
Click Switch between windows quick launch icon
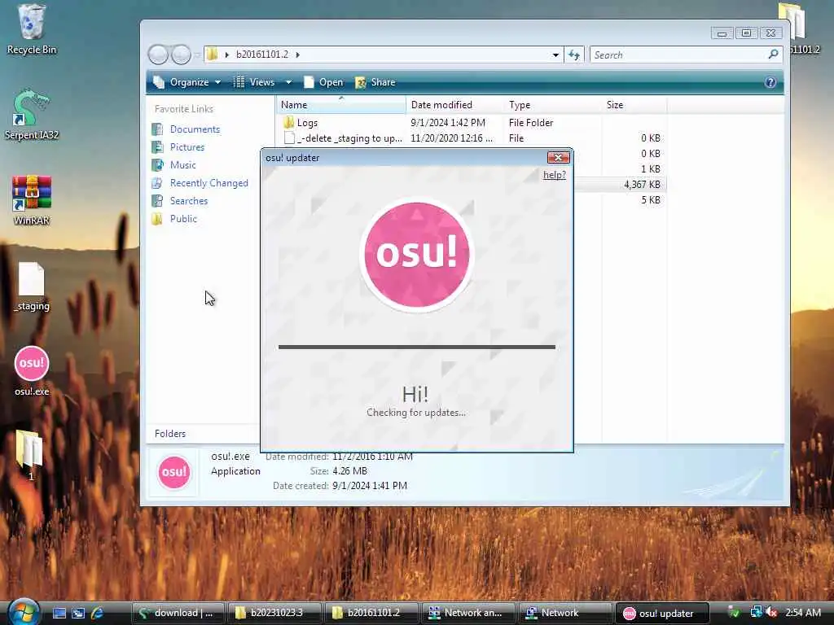[x=78, y=613]
